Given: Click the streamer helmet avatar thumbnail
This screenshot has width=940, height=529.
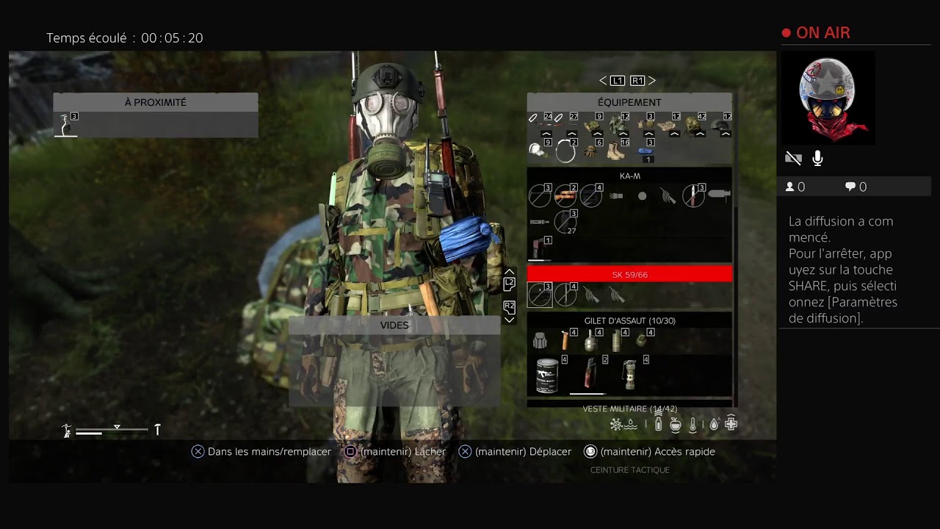Looking at the screenshot, I should 828,98.
